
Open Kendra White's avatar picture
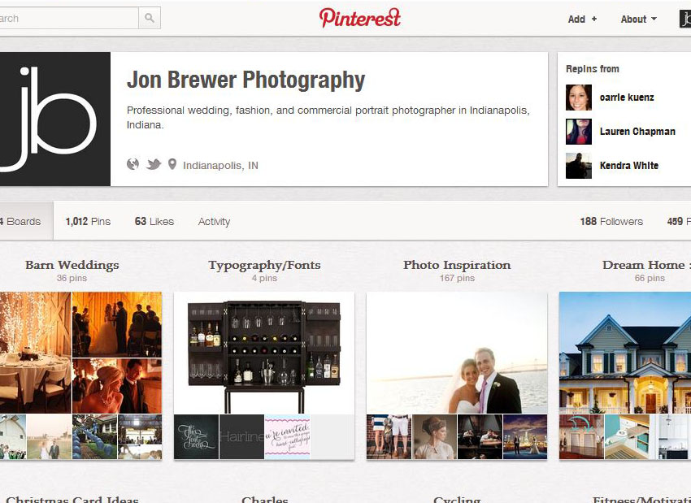579,166
